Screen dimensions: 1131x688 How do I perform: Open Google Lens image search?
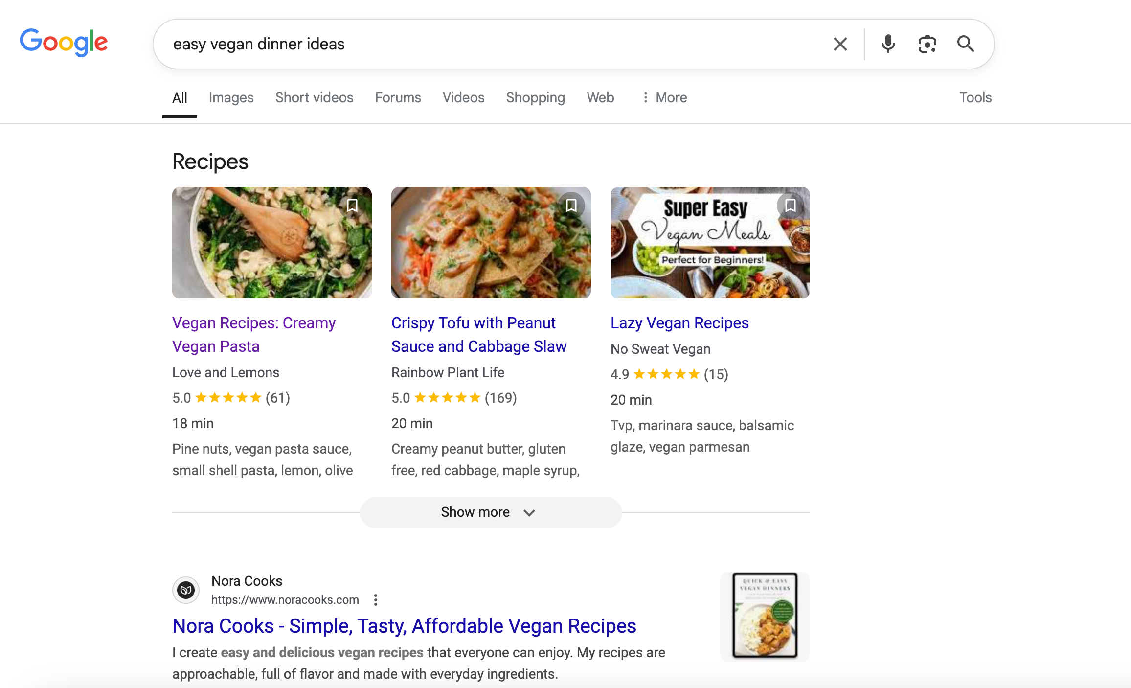click(x=927, y=44)
